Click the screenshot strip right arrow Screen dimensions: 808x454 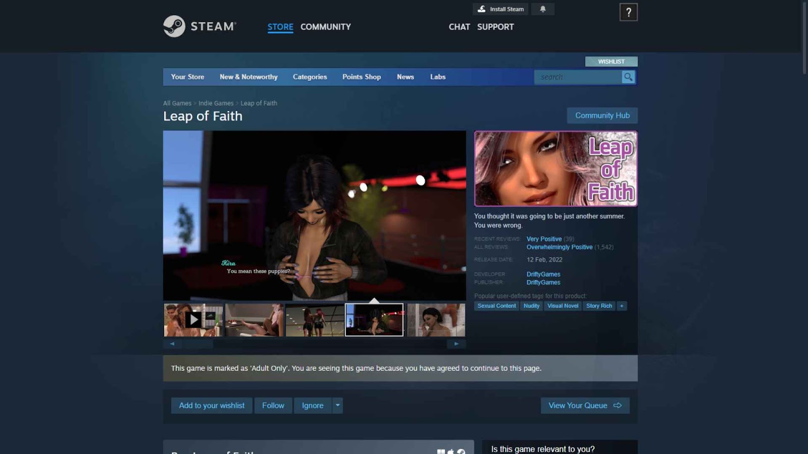click(x=457, y=344)
